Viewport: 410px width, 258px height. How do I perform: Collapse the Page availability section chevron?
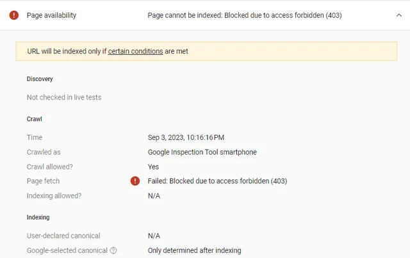[x=398, y=15]
